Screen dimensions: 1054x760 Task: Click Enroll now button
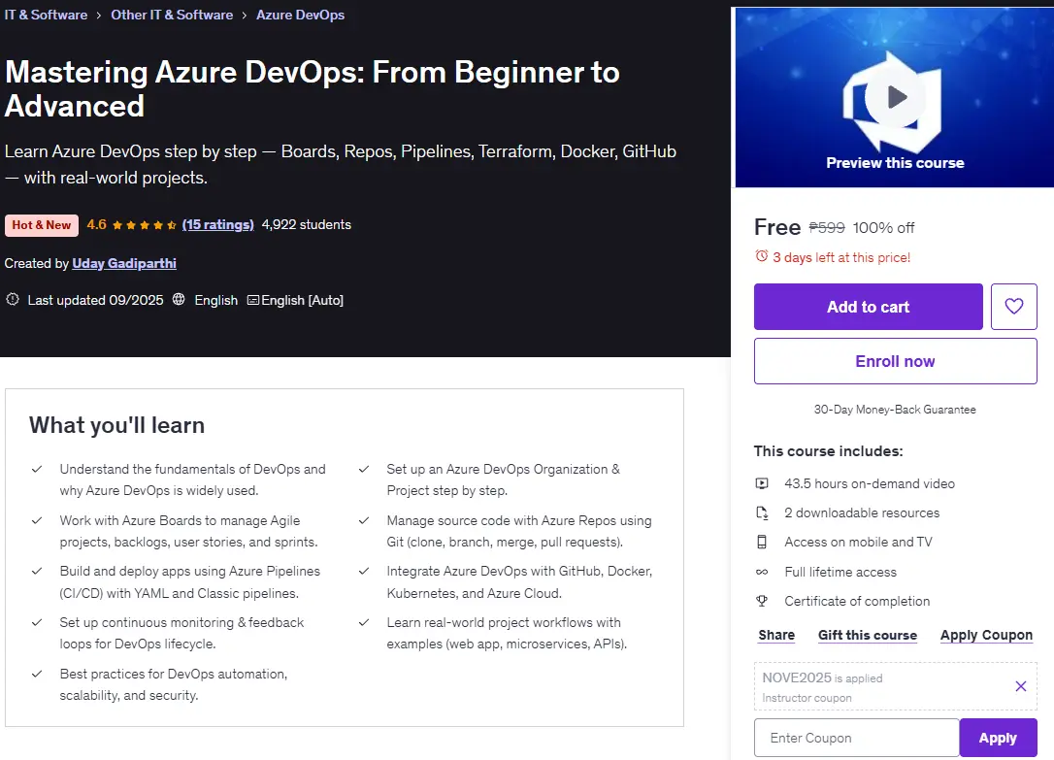click(896, 361)
